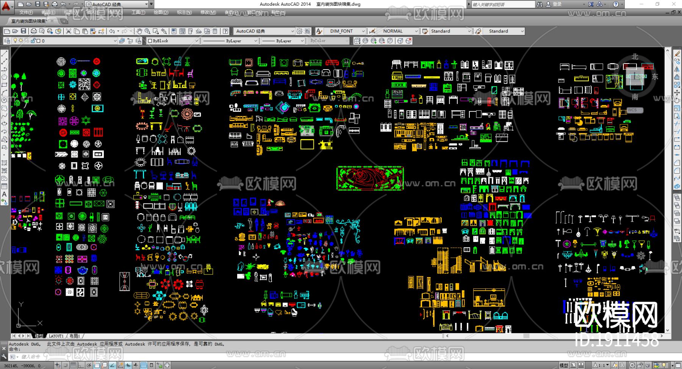Click the horizontal scrollbar below the drawing
This screenshot has width=682, height=369.
[555, 336]
